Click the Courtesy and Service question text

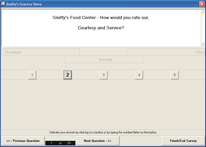[x=101, y=28]
